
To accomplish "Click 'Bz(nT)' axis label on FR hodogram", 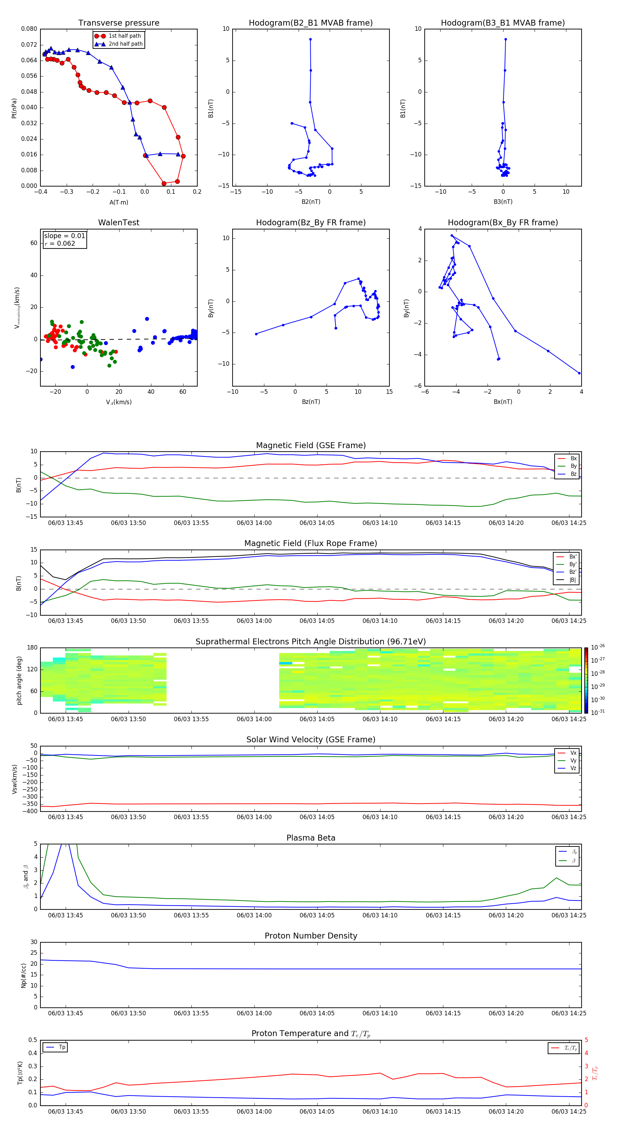I will click(x=311, y=402).
